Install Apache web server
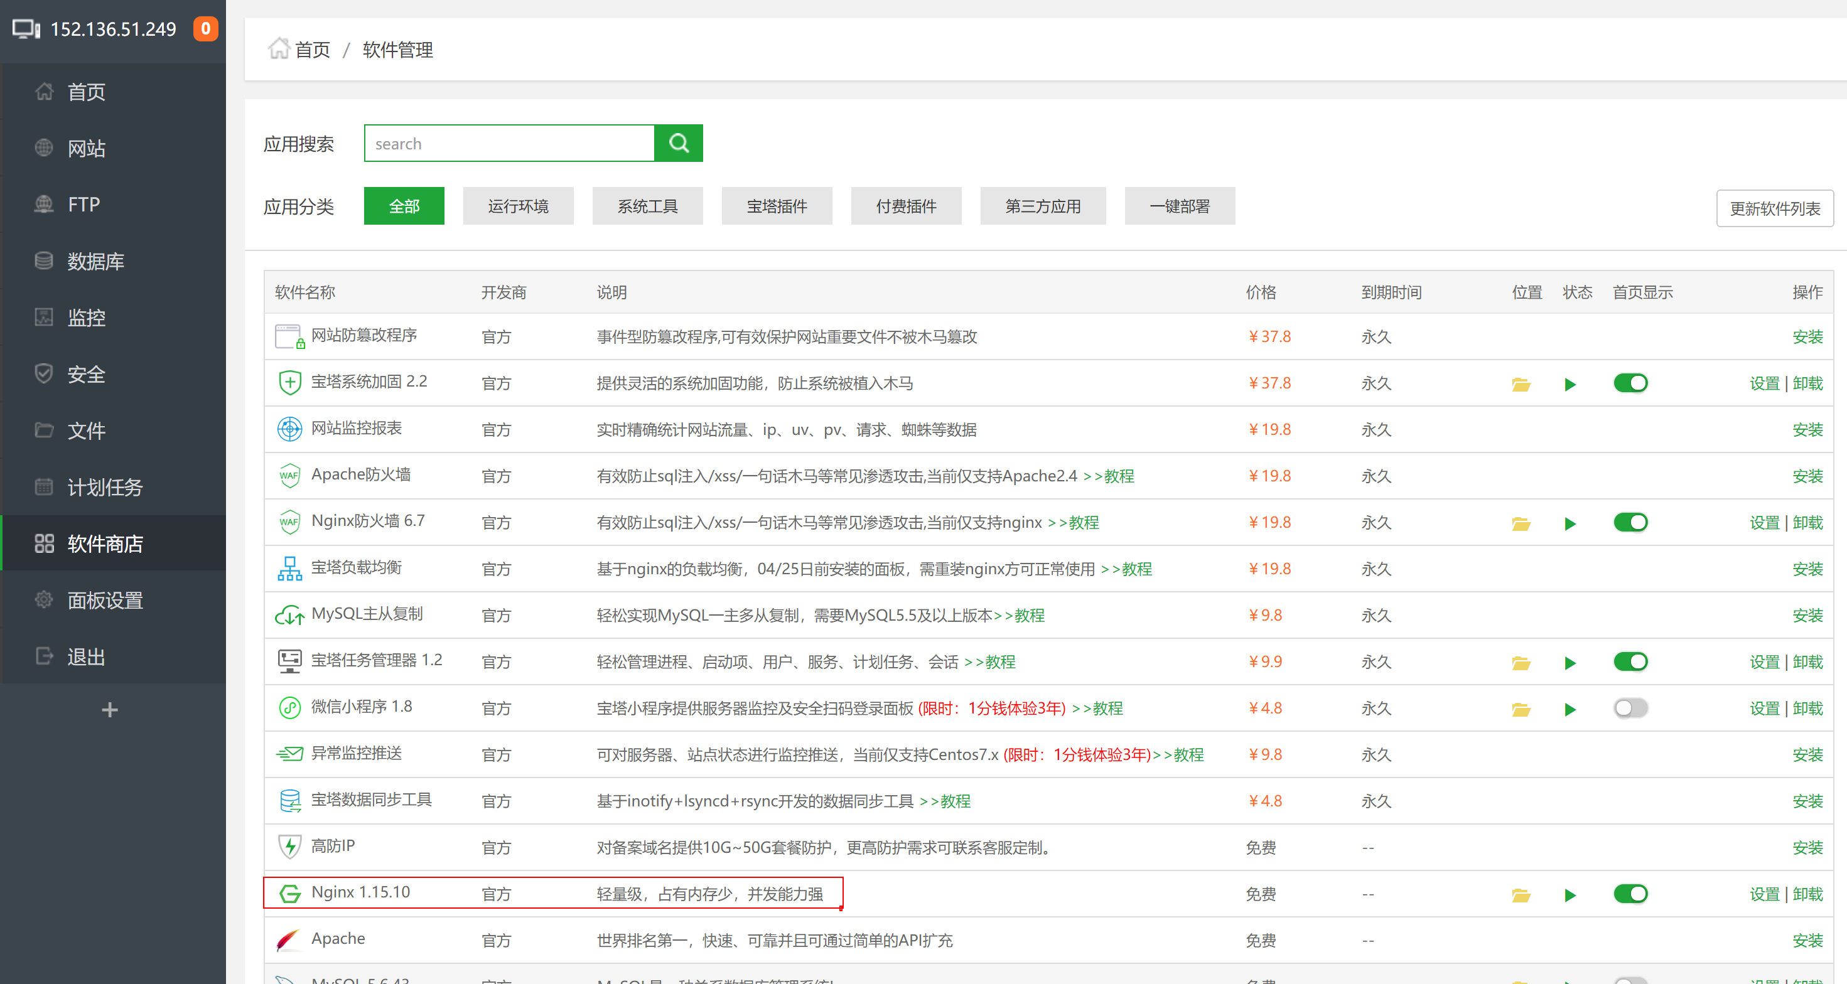The image size is (1847, 984). click(1807, 940)
